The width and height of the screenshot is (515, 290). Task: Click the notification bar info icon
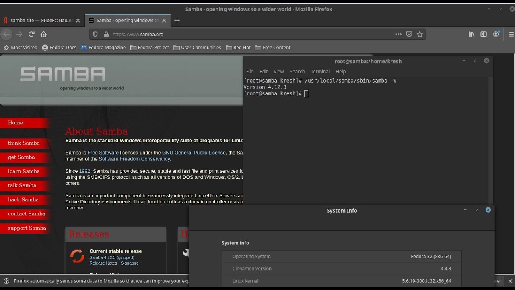point(6,281)
